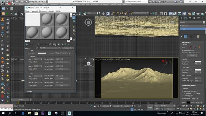Open the Motion command panel tab

pyautogui.click(x=194, y=18)
